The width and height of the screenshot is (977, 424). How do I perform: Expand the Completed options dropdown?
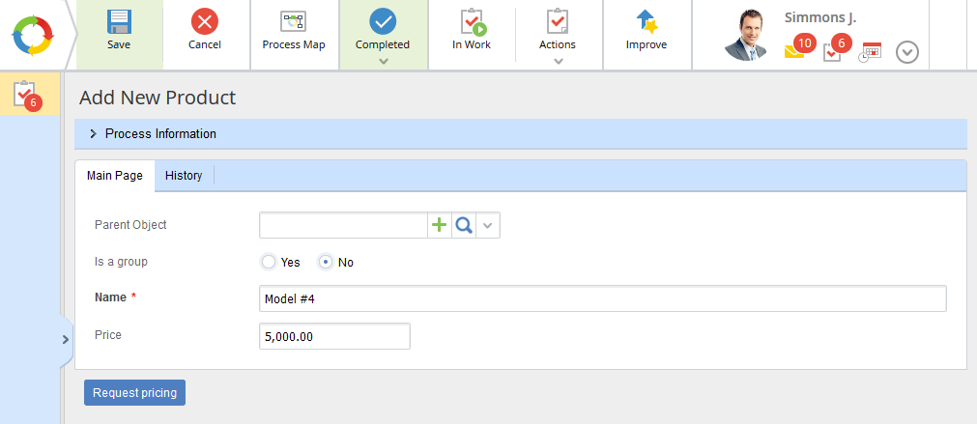[383, 61]
